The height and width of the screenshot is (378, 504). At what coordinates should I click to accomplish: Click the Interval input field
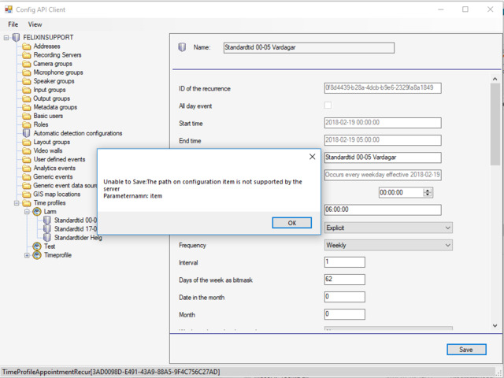click(x=344, y=262)
